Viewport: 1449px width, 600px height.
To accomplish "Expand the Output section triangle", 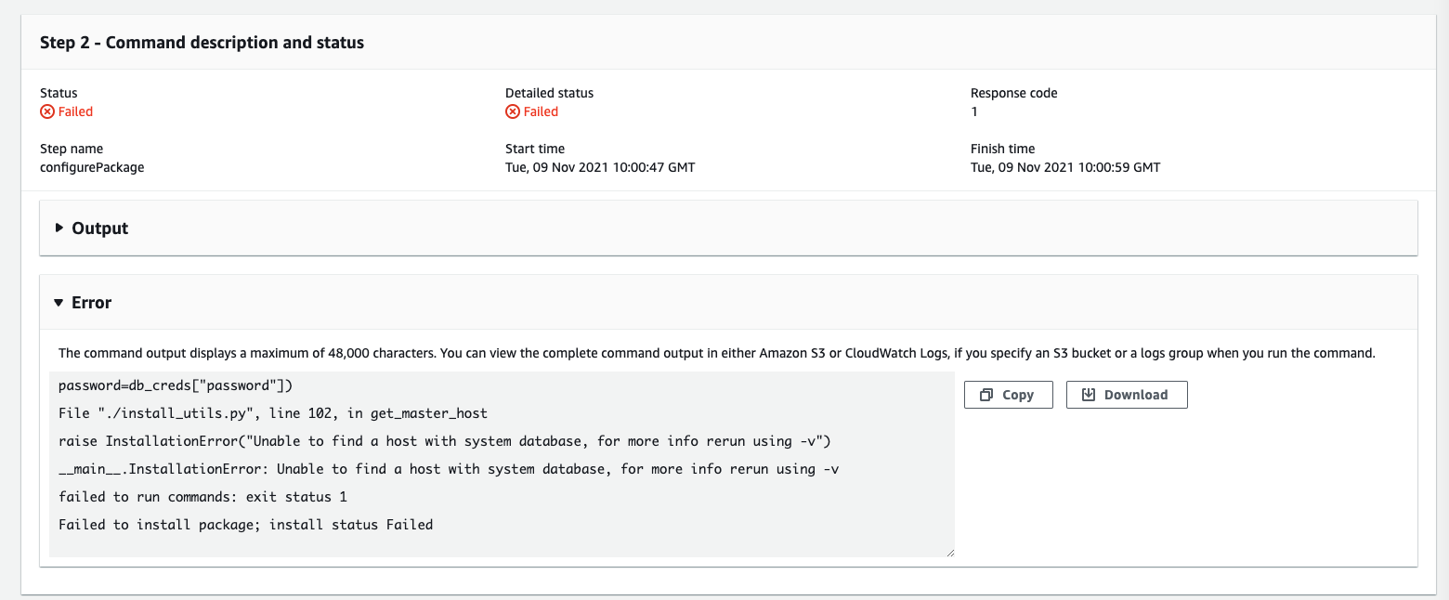I will [x=59, y=228].
